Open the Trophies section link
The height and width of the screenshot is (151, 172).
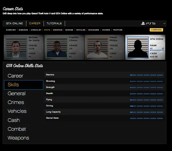click(x=117, y=30)
